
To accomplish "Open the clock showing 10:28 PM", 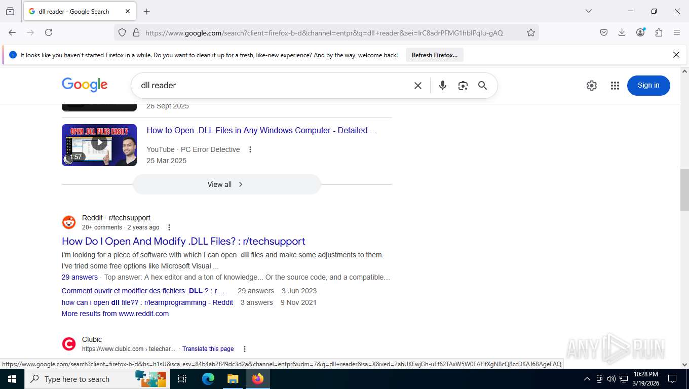I will [646, 379].
